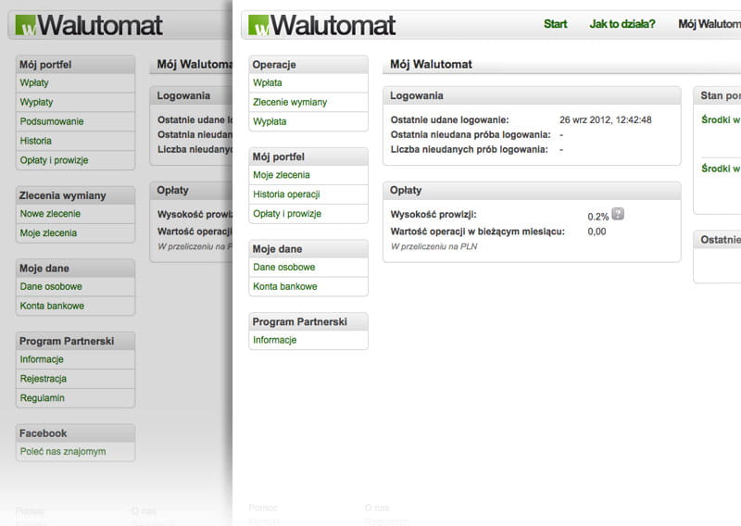Click the help question-mark icon next to 0.2%
This screenshot has height=526, width=741.
(618, 214)
